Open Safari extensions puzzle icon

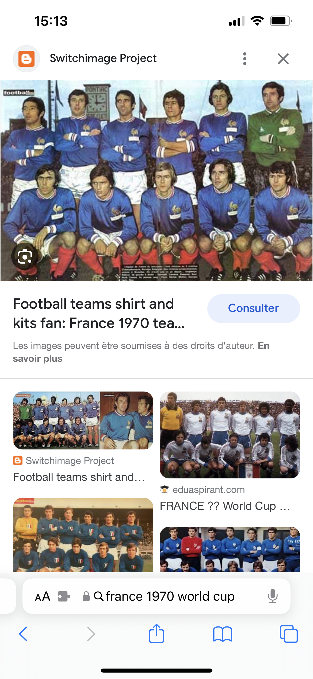tap(64, 596)
